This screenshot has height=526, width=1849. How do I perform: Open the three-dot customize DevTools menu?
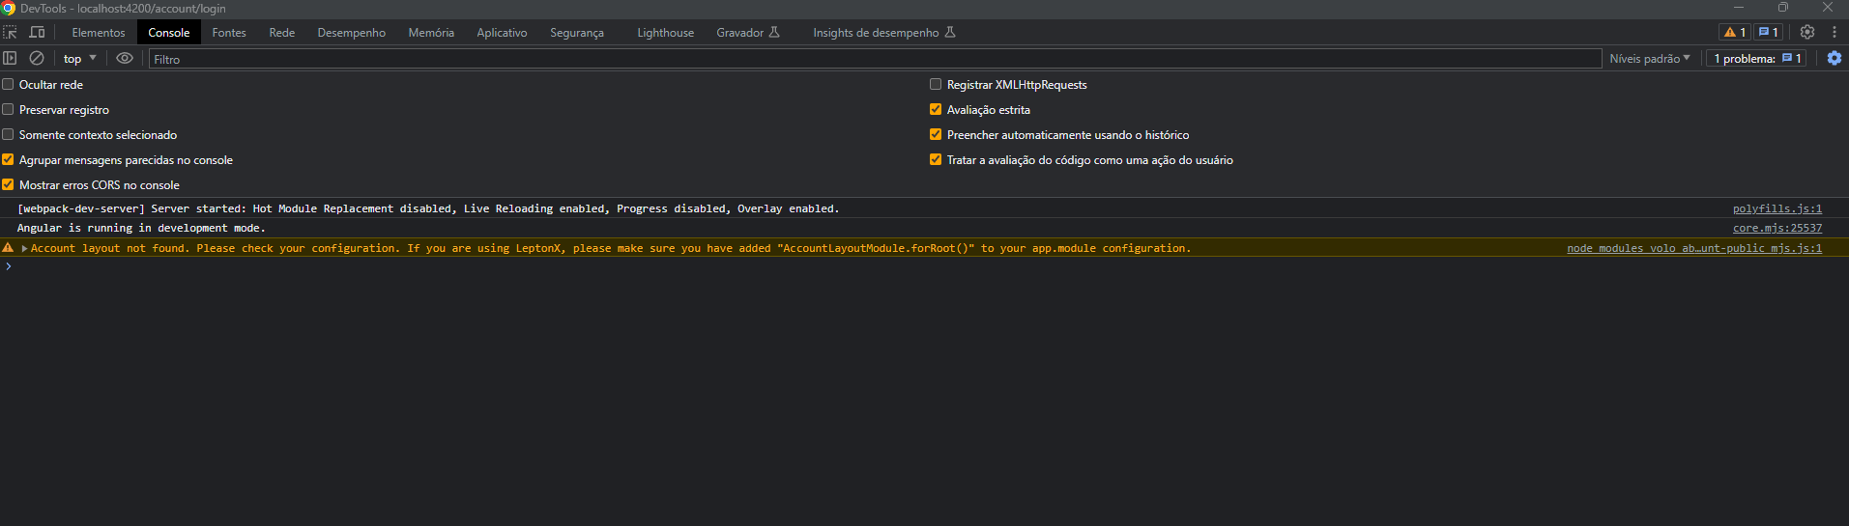[x=1834, y=32]
